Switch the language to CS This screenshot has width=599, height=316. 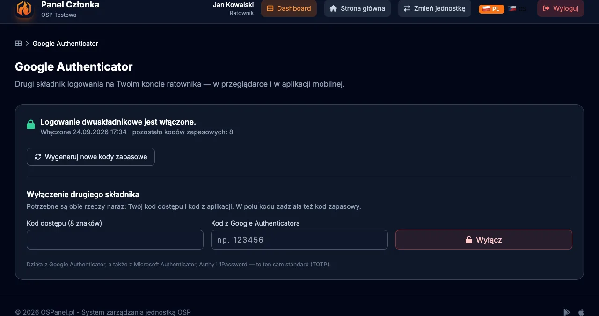(518, 9)
